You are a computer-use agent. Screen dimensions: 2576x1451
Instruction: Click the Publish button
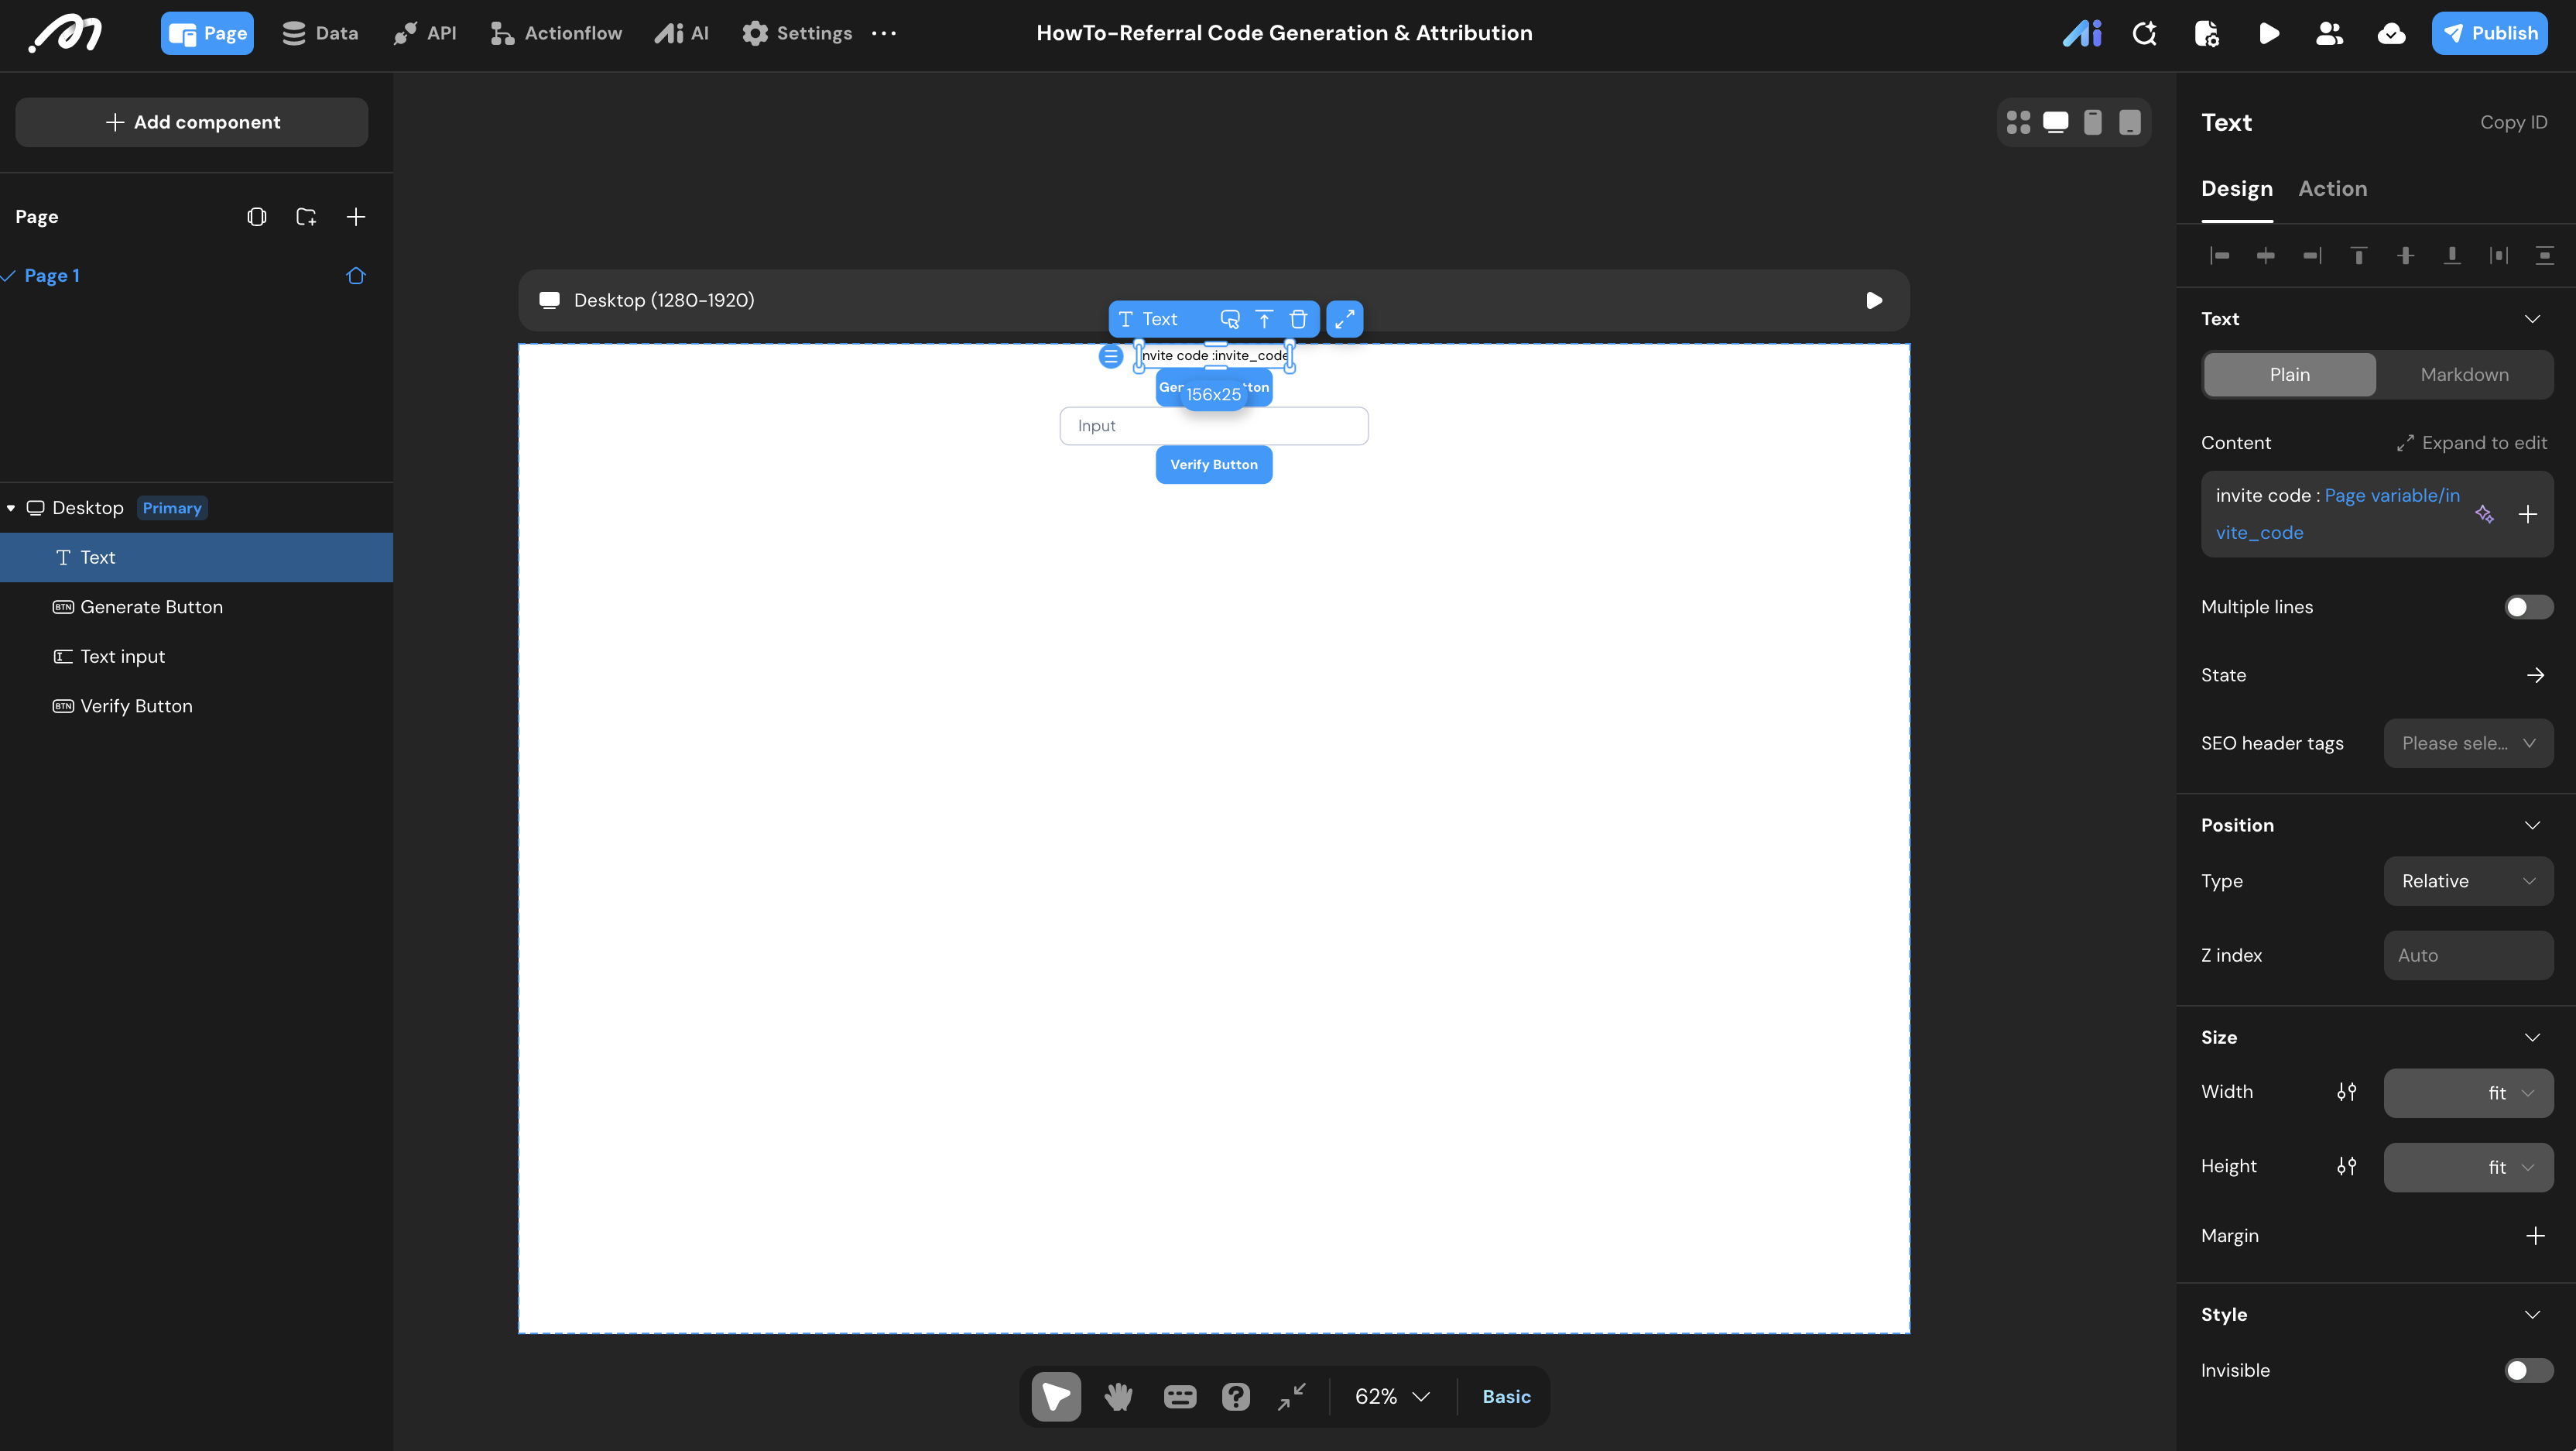[2489, 33]
